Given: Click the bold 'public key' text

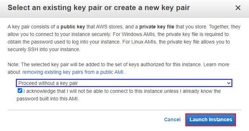Looking at the screenshot, I should click(x=73, y=27).
